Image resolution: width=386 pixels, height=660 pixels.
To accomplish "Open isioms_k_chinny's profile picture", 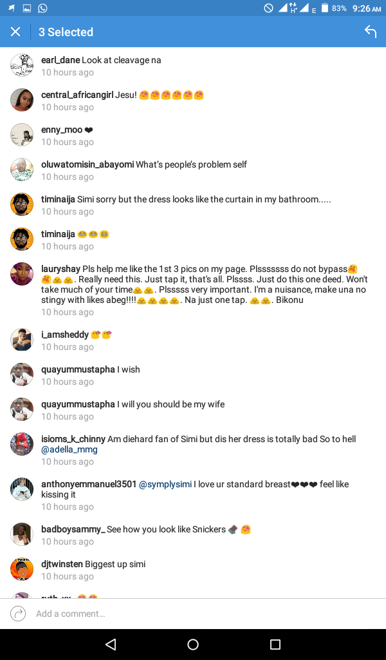I will pyautogui.click(x=22, y=444).
